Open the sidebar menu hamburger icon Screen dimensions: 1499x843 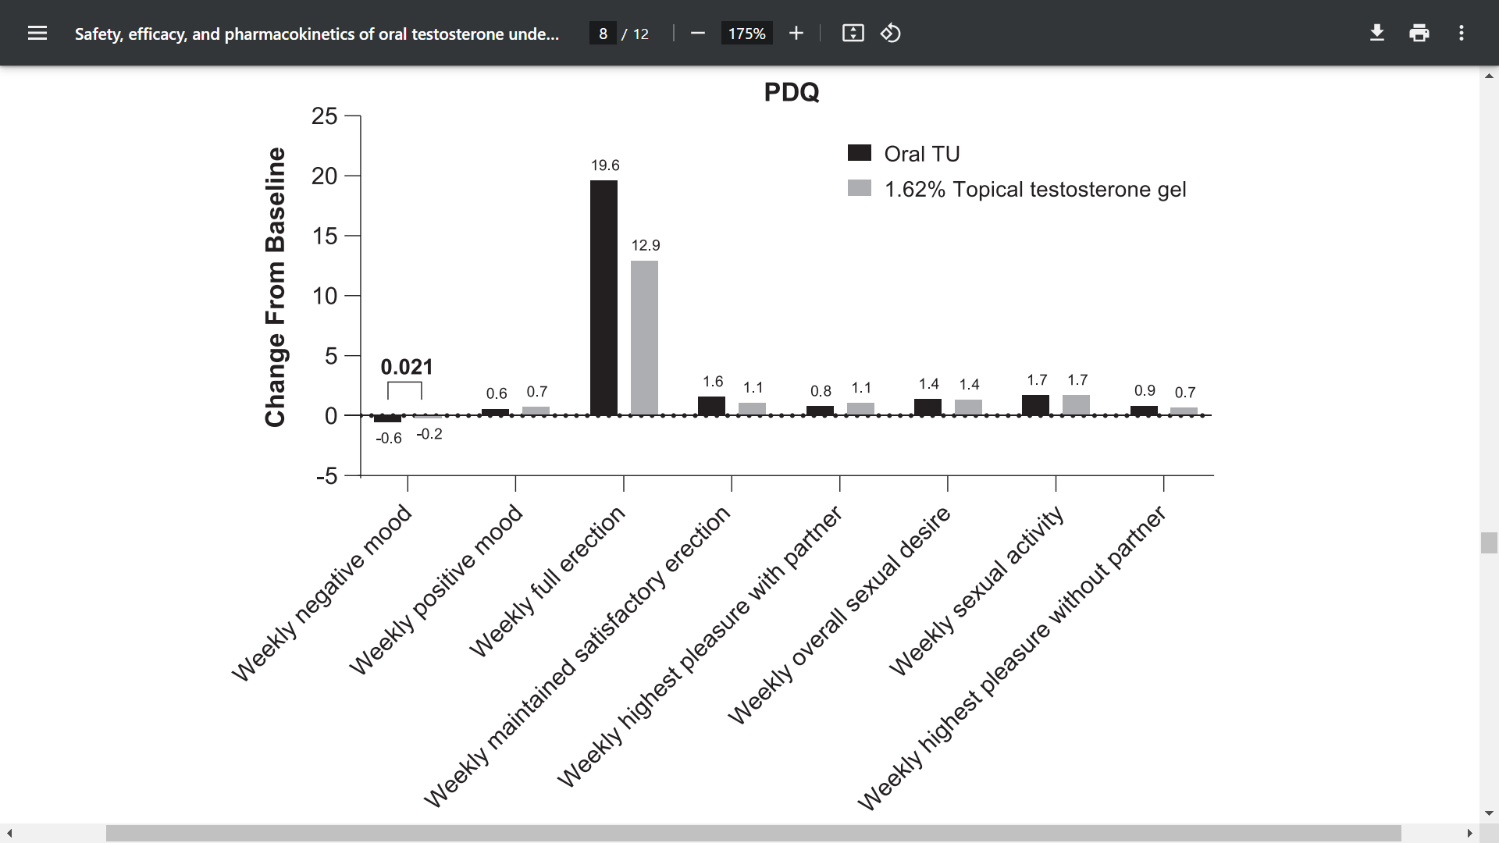click(x=37, y=33)
